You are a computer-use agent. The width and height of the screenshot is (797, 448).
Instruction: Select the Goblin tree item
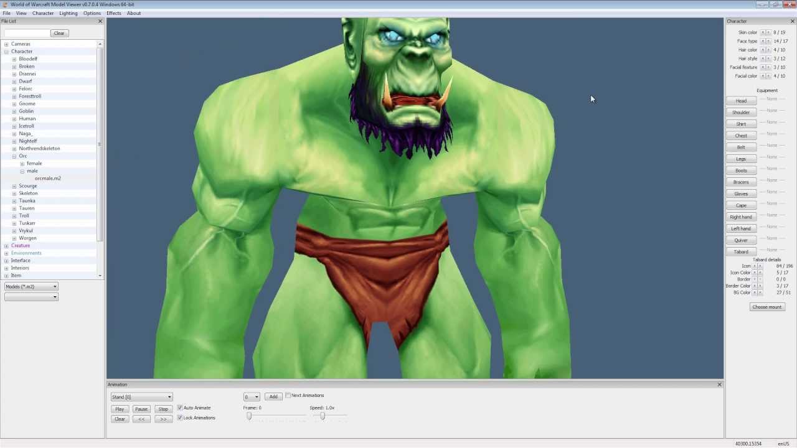(26, 111)
